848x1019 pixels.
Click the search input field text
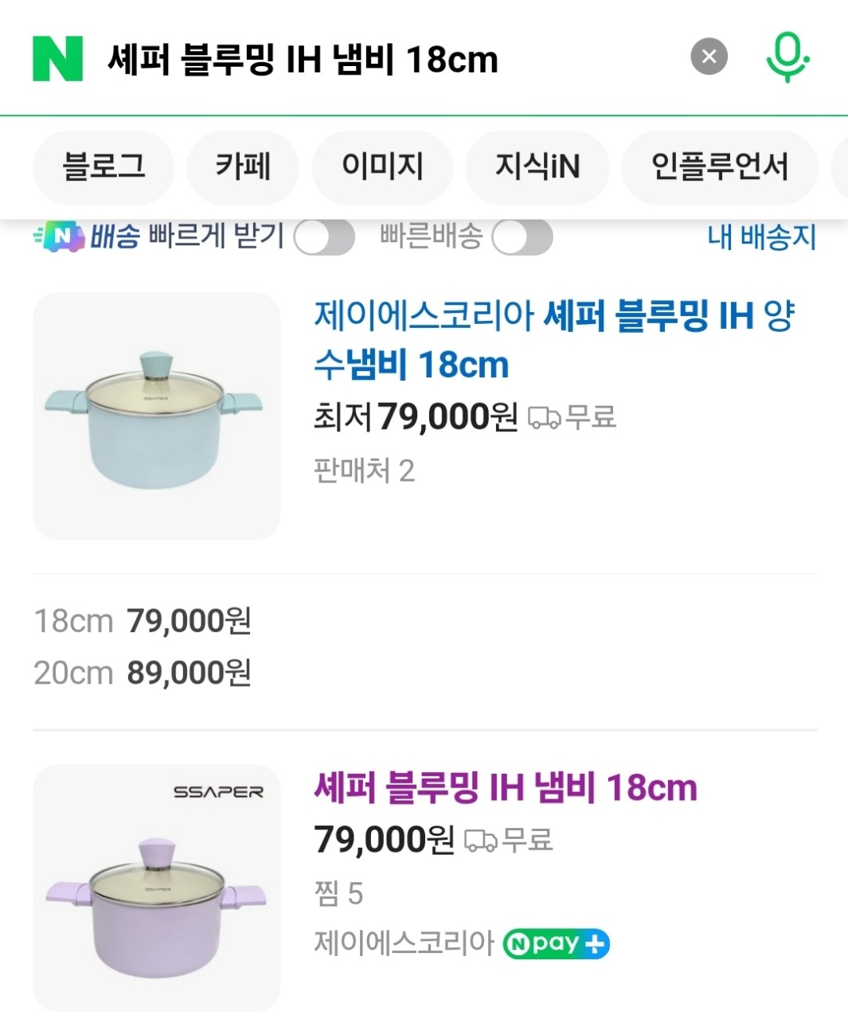click(303, 60)
